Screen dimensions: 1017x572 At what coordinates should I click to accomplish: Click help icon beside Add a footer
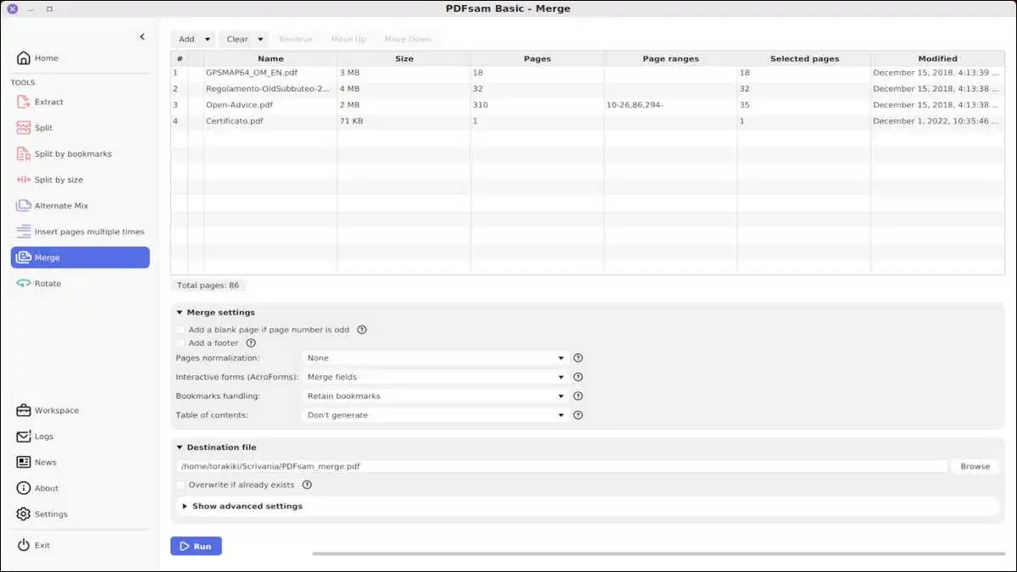point(251,343)
